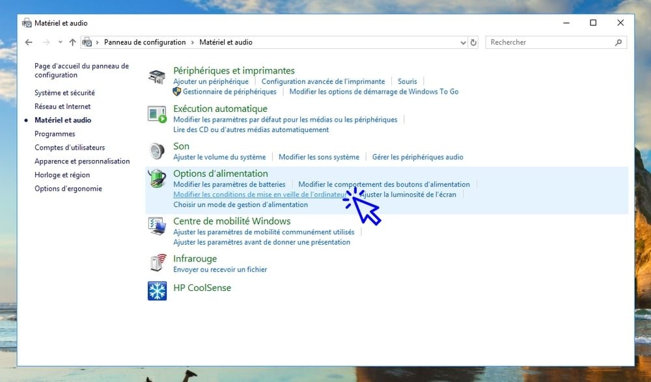Click Modifier les conditions de mise en veille

click(x=260, y=195)
